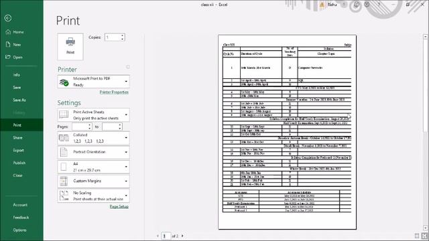Open the printer selection dropdown
The width and height of the screenshot is (429, 241).
click(94, 82)
